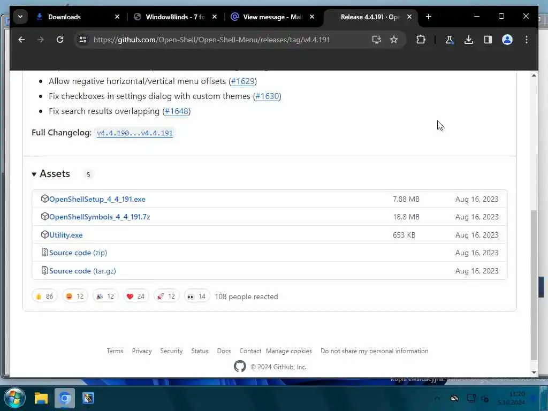
Task: Open issue link #1630
Action: (x=267, y=96)
